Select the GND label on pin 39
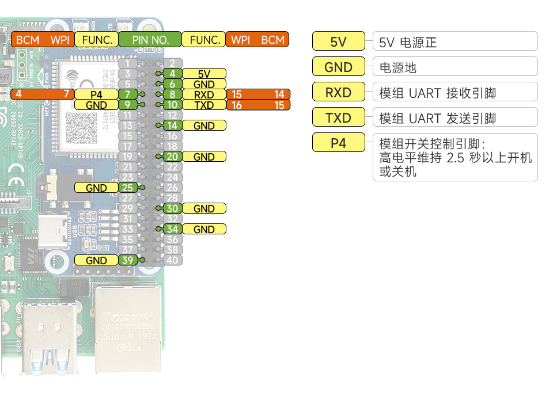Screen dimensions: 553x403 click(96, 260)
